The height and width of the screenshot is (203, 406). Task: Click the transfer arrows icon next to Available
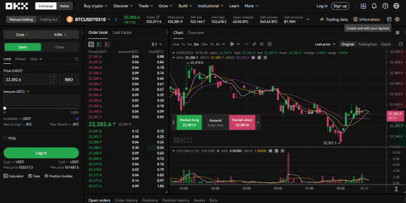pyautogui.click(x=77, y=119)
